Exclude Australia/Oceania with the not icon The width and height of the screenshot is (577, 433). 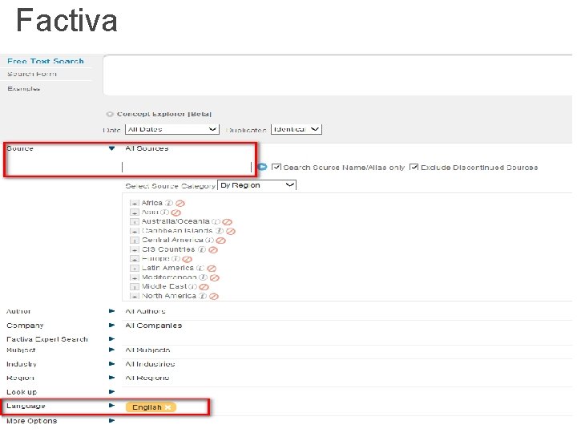228,222
